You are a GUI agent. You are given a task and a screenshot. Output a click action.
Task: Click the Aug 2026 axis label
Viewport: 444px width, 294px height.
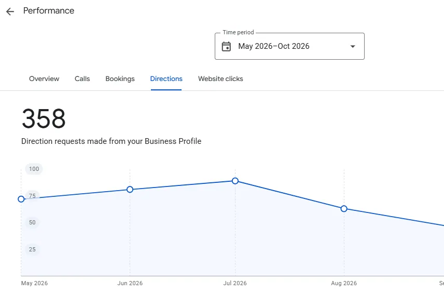(344, 283)
